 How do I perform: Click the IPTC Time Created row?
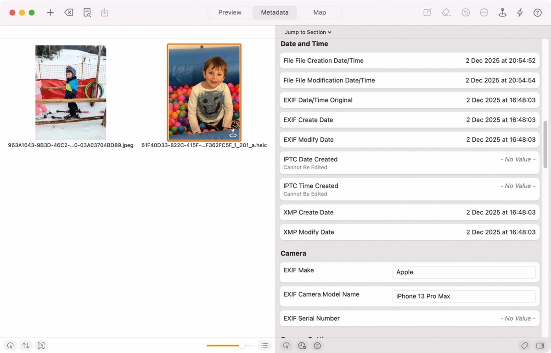tap(410, 189)
